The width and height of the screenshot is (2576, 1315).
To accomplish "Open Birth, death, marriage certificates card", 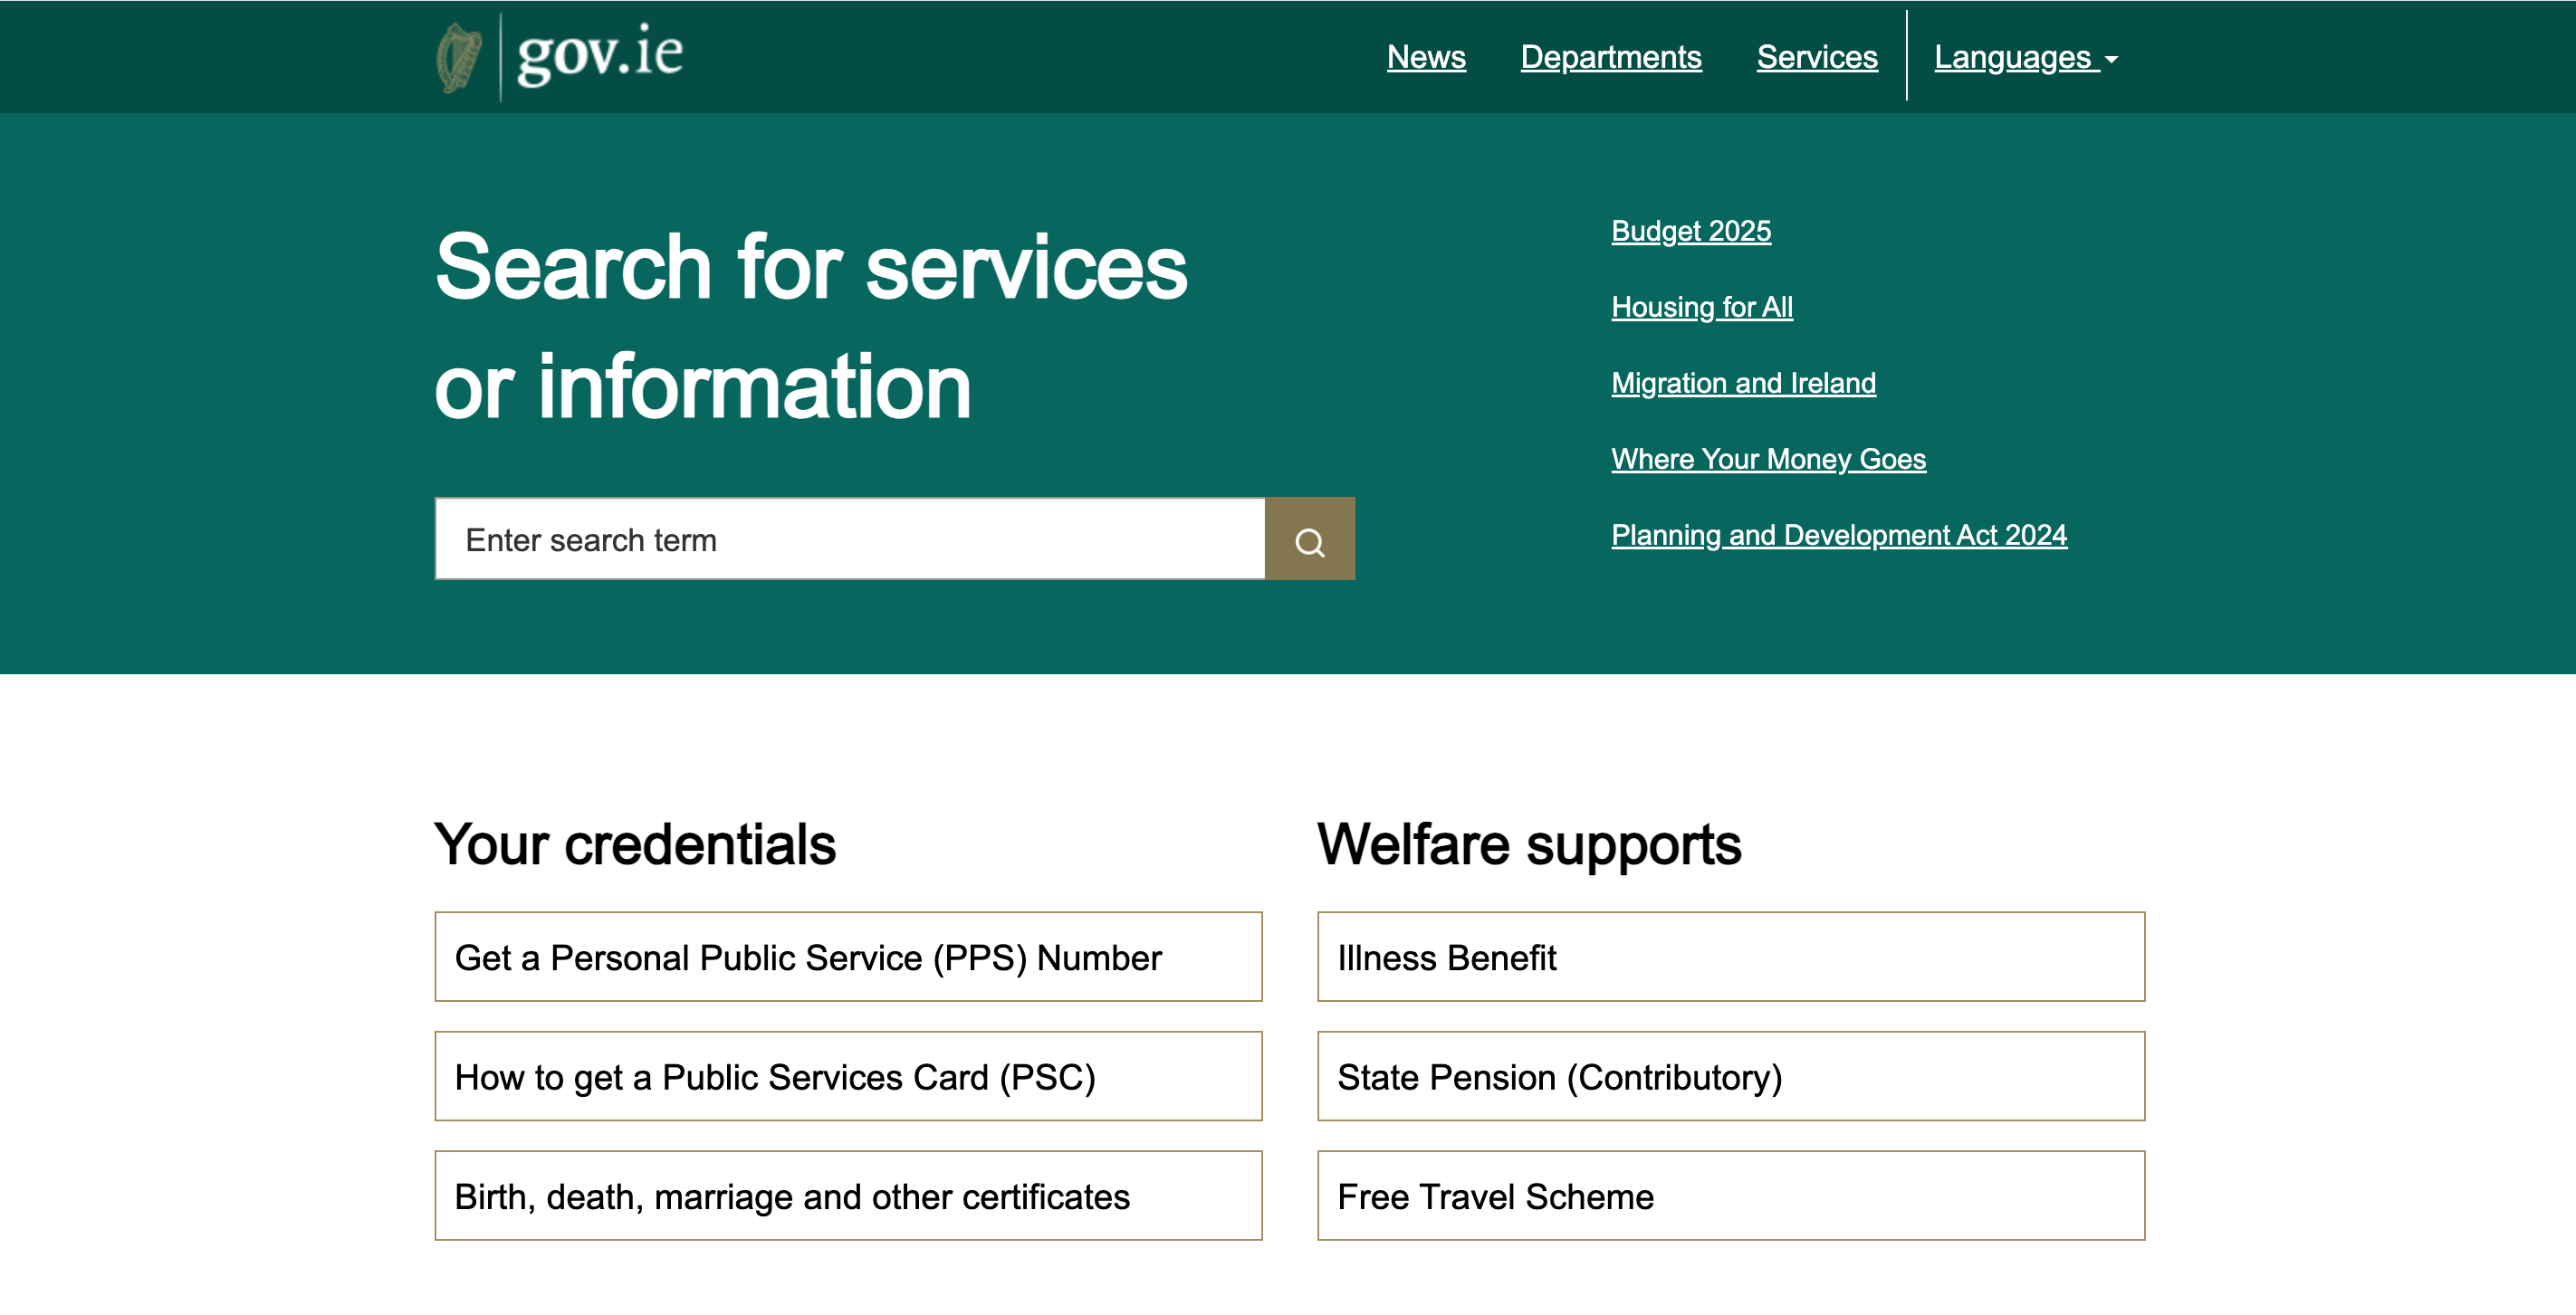I will point(848,1196).
